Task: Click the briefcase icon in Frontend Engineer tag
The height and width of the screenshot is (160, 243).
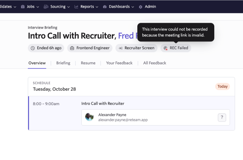Action: 72,48
